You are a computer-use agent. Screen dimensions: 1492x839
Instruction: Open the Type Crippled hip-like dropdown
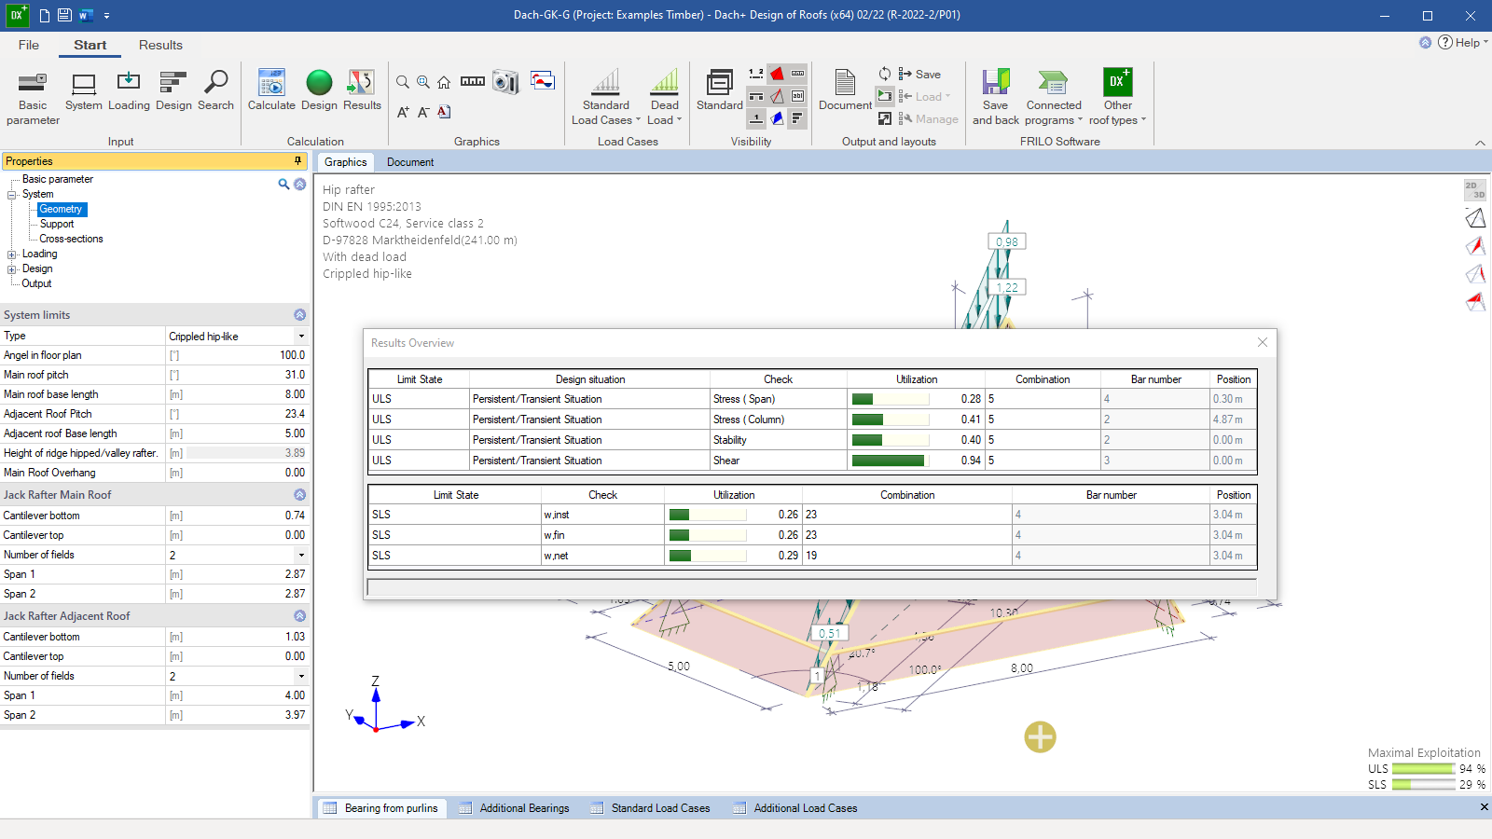300,336
